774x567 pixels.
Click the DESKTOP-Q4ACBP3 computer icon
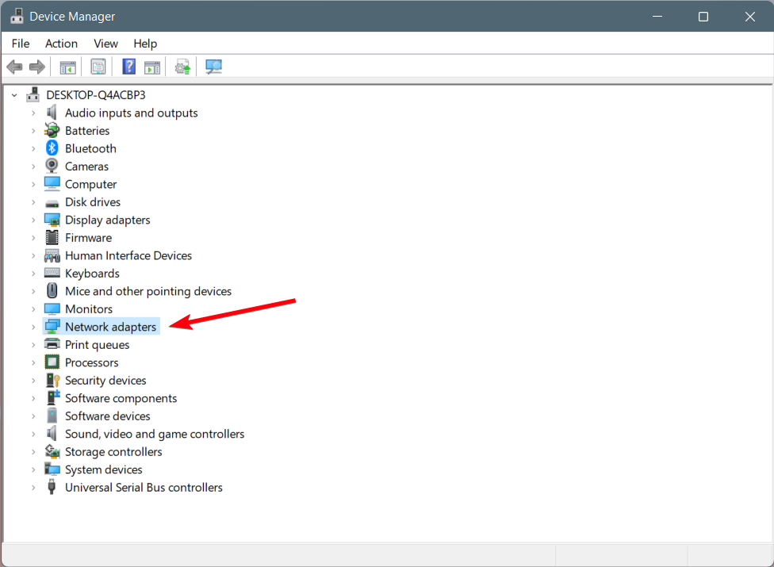pos(33,94)
